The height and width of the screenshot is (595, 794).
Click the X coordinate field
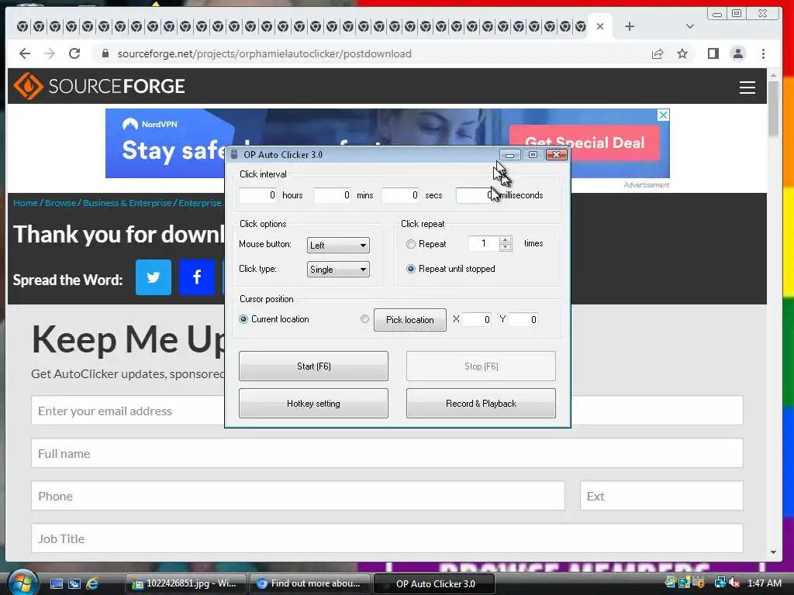pos(477,320)
